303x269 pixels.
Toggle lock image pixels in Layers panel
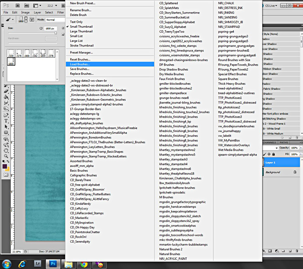pyautogui.click(x=265, y=154)
